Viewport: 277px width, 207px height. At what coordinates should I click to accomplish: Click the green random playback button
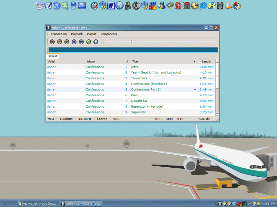[x=89, y=42]
